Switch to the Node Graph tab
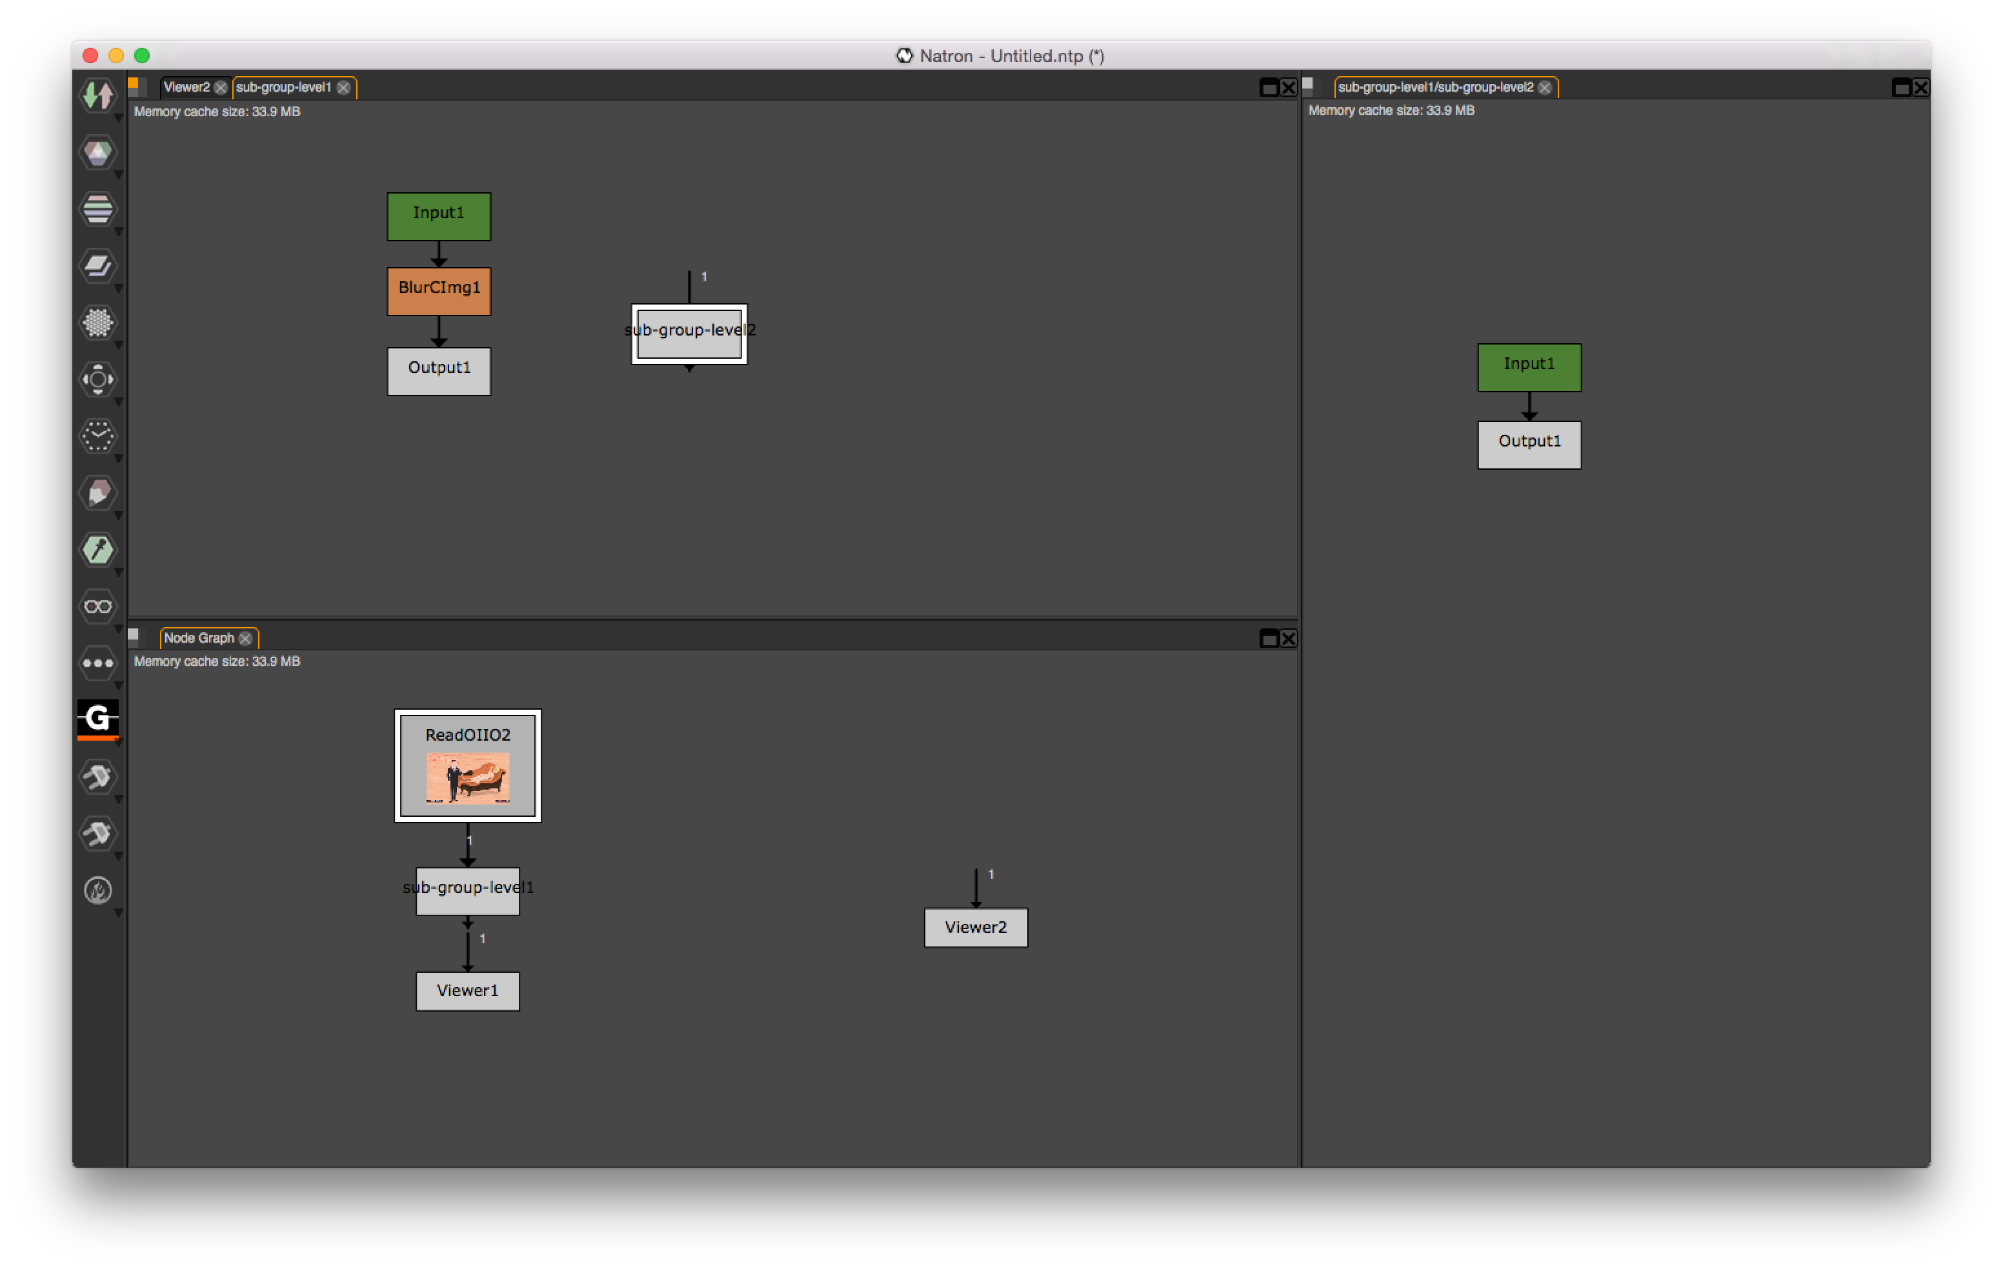Image resolution: width=2003 pixels, height=1271 pixels. coord(202,638)
